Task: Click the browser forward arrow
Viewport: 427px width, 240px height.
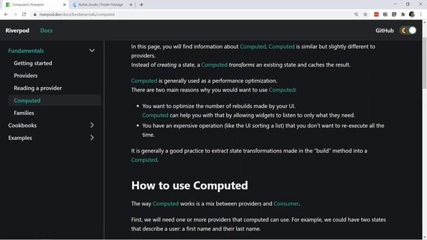Action: point(15,15)
